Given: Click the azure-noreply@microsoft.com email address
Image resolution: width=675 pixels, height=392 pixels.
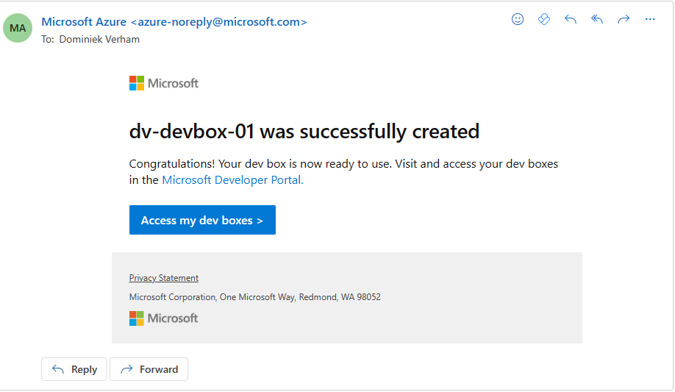Looking at the screenshot, I should click(218, 22).
